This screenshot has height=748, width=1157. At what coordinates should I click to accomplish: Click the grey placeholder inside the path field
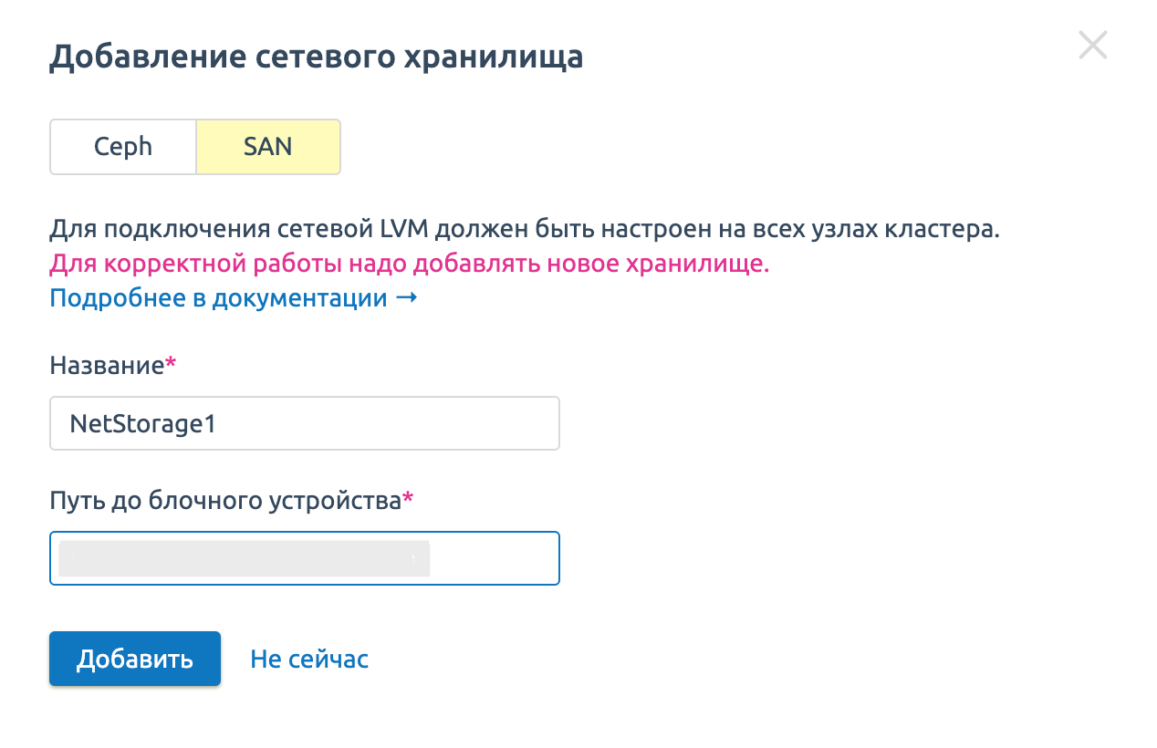[x=244, y=558]
